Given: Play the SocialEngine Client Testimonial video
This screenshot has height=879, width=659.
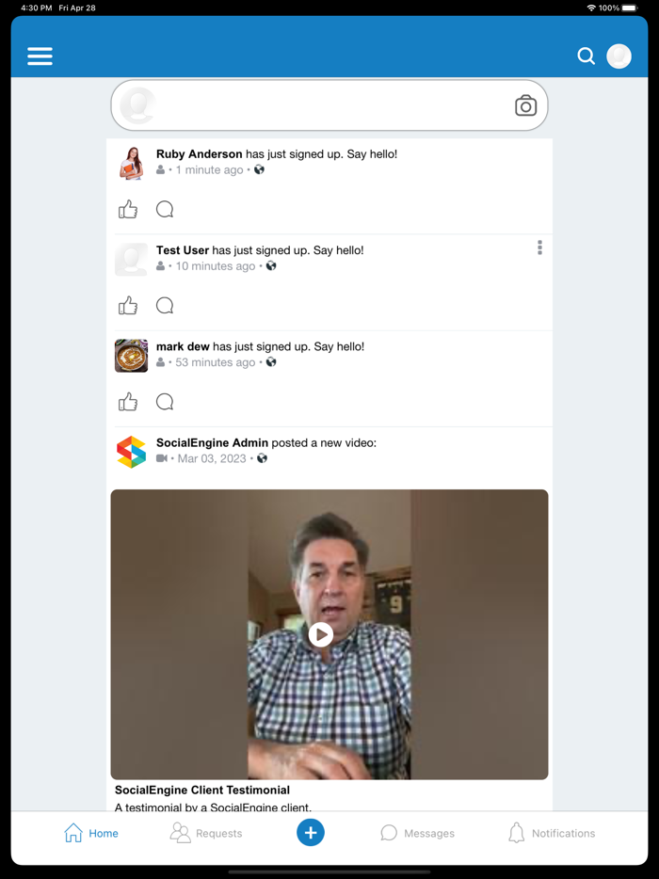Looking at the screenshot, I should click(x=321, y=634).
